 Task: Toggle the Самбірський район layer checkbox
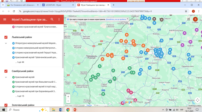pos(6,71)
